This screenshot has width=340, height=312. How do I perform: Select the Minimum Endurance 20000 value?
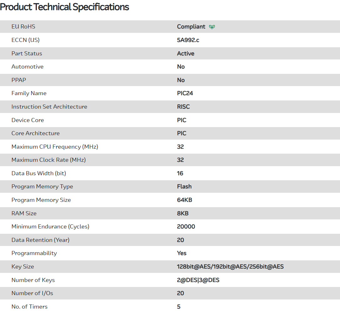pos(186,227)
